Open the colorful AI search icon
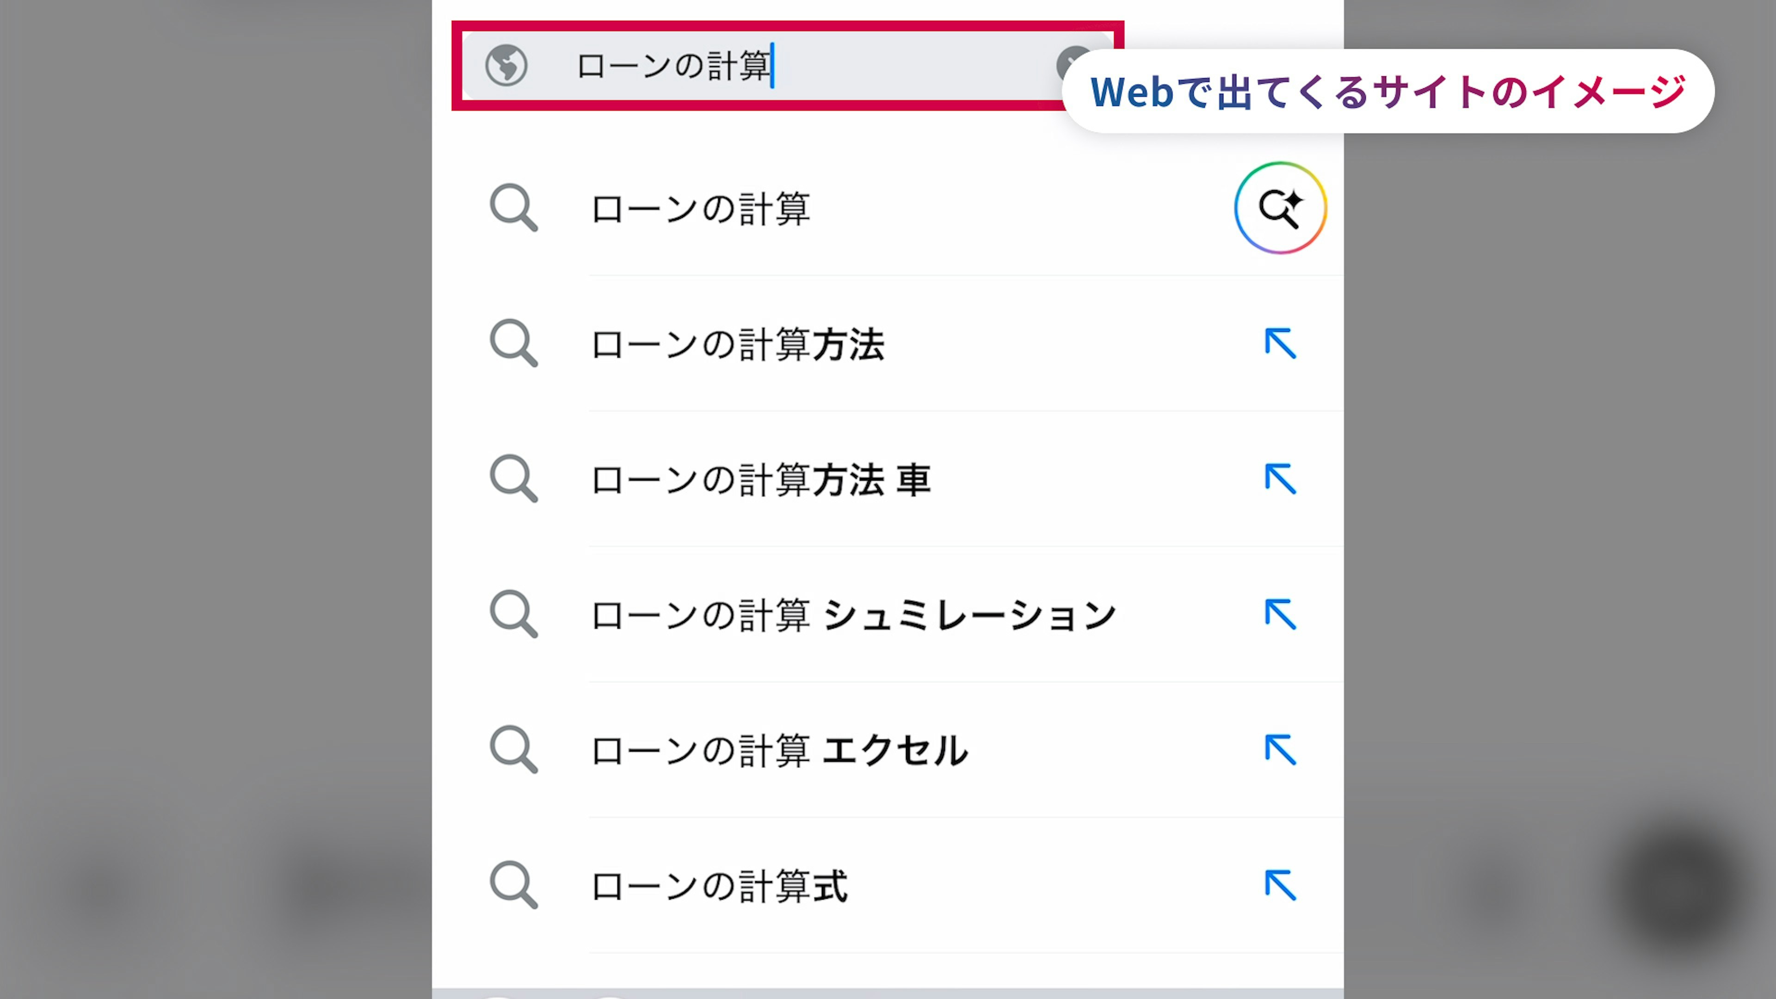 [x=1280, y=208]
